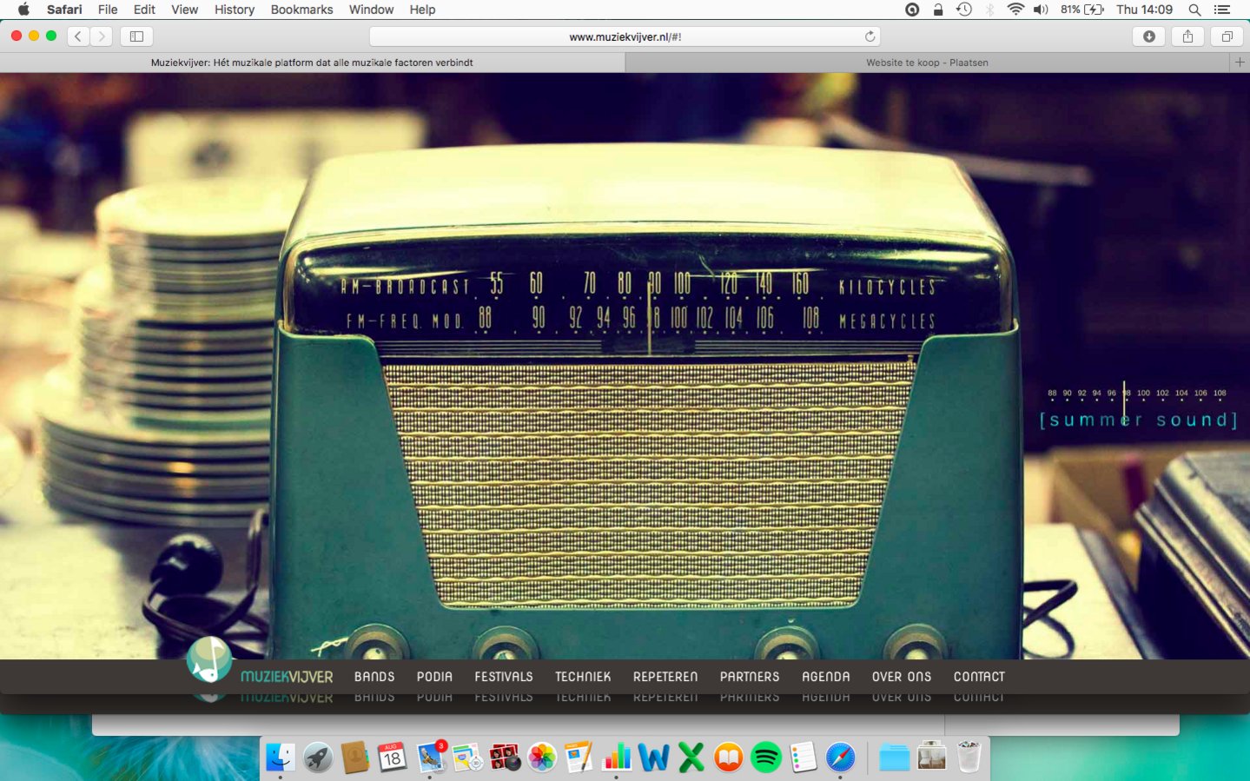Open the TECHNIEK navigation link
This screenshot has width=1250, height=781.
(x=583, y=677)
